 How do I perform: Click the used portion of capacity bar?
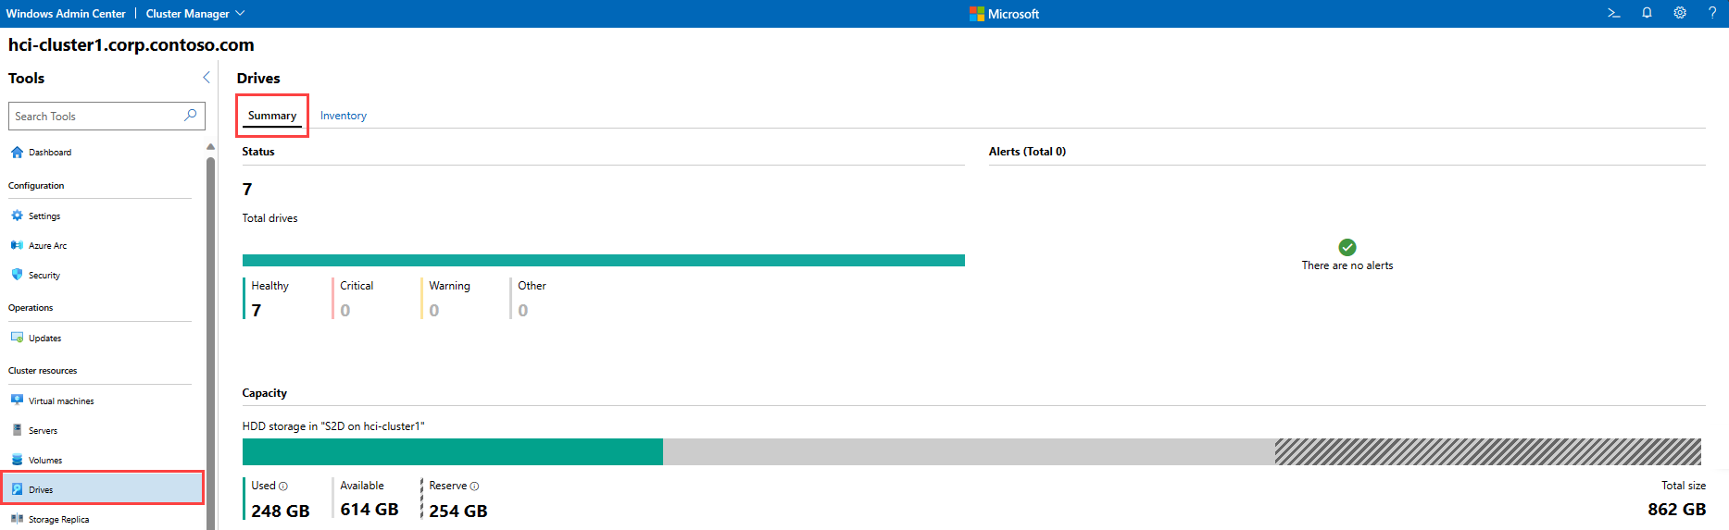pyautogui.click(x=453, y=451)
